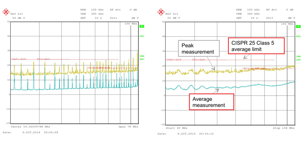The image size is (304, 141).
Task: Click the 'TVI-5AV' limit line label in left plot
Action: coord(43,59)
